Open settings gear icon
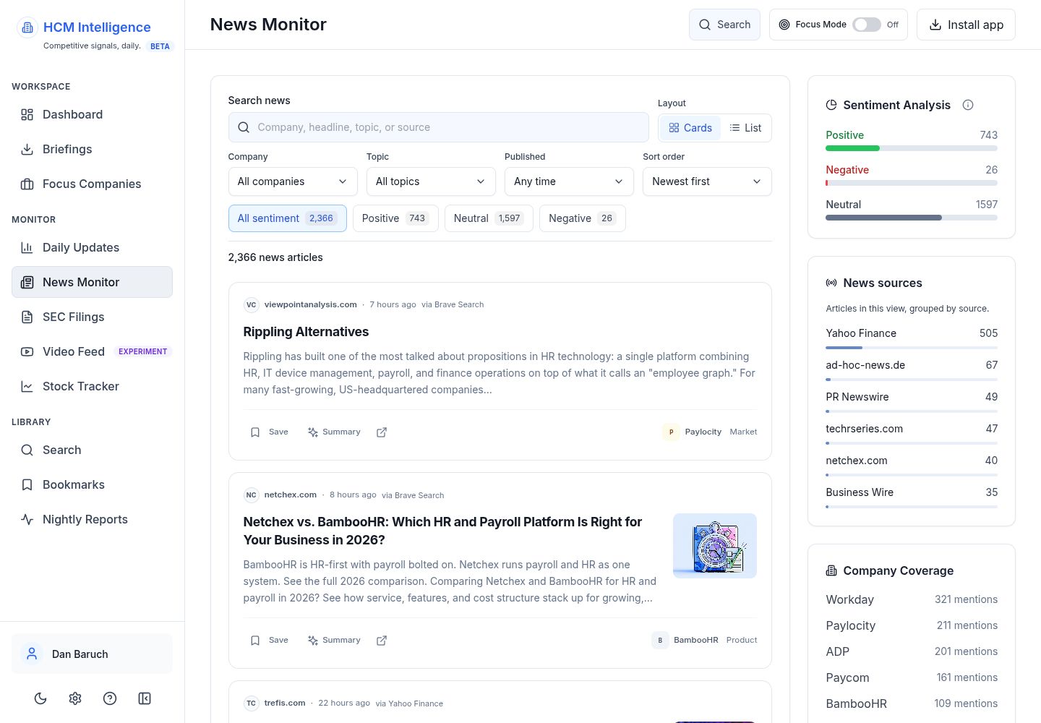1041x723 pixels. coord(75,698)
